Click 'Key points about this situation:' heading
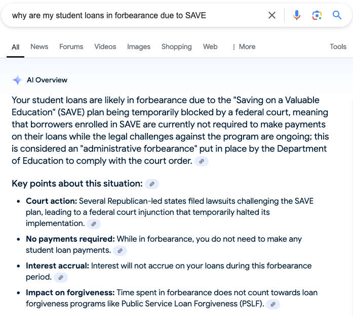Viewport: 353px width, 316px height. coord(77,184)
